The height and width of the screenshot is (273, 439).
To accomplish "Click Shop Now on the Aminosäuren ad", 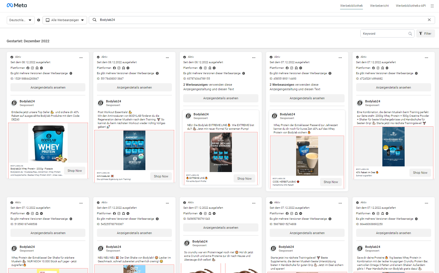I will [x=161, y=176].
